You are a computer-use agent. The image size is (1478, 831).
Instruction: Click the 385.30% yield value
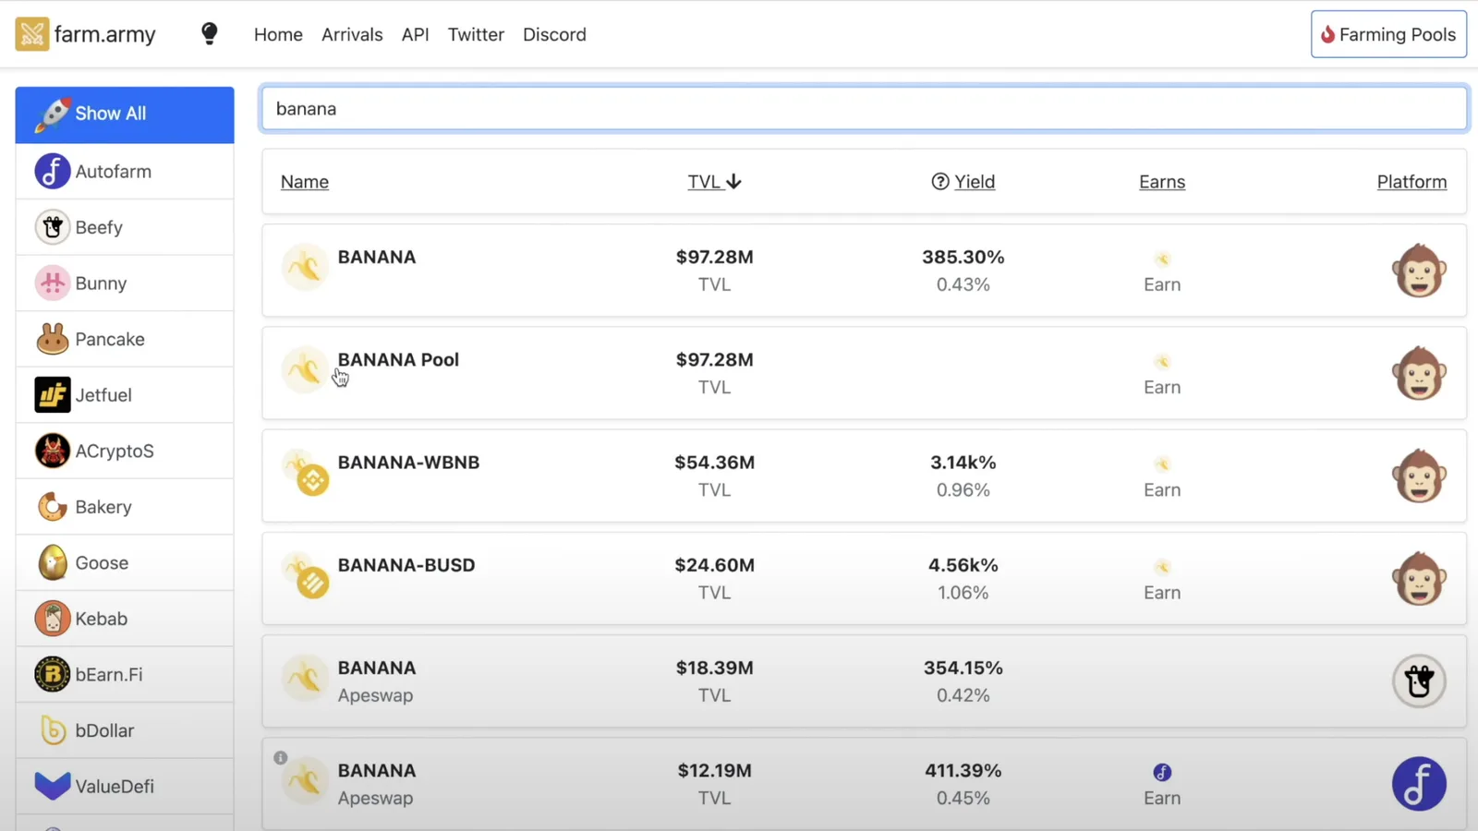(x=963, y=258)
